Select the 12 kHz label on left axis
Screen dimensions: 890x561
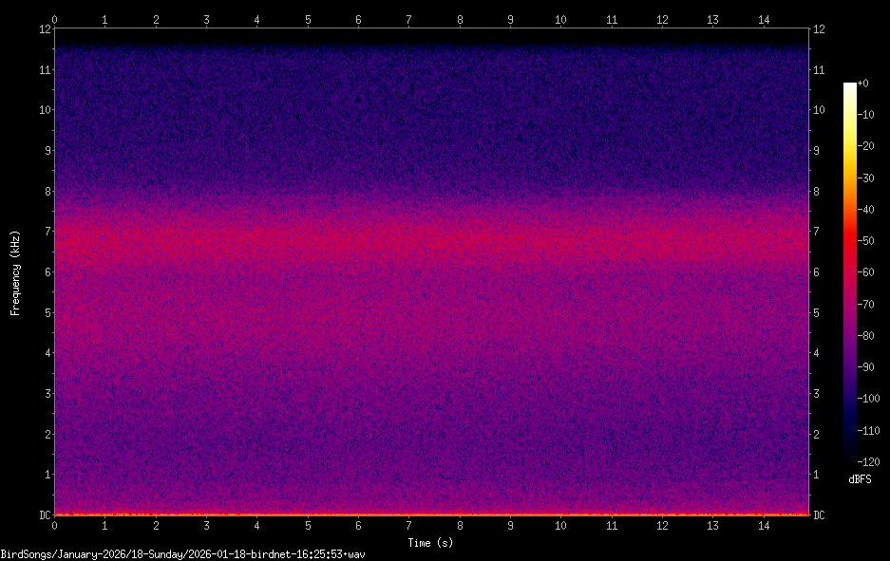pyautogui.click(x=44, y=28)
